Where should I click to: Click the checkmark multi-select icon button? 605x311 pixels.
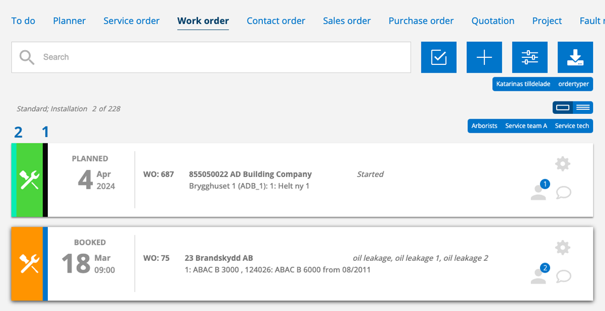tap(439, 57)
